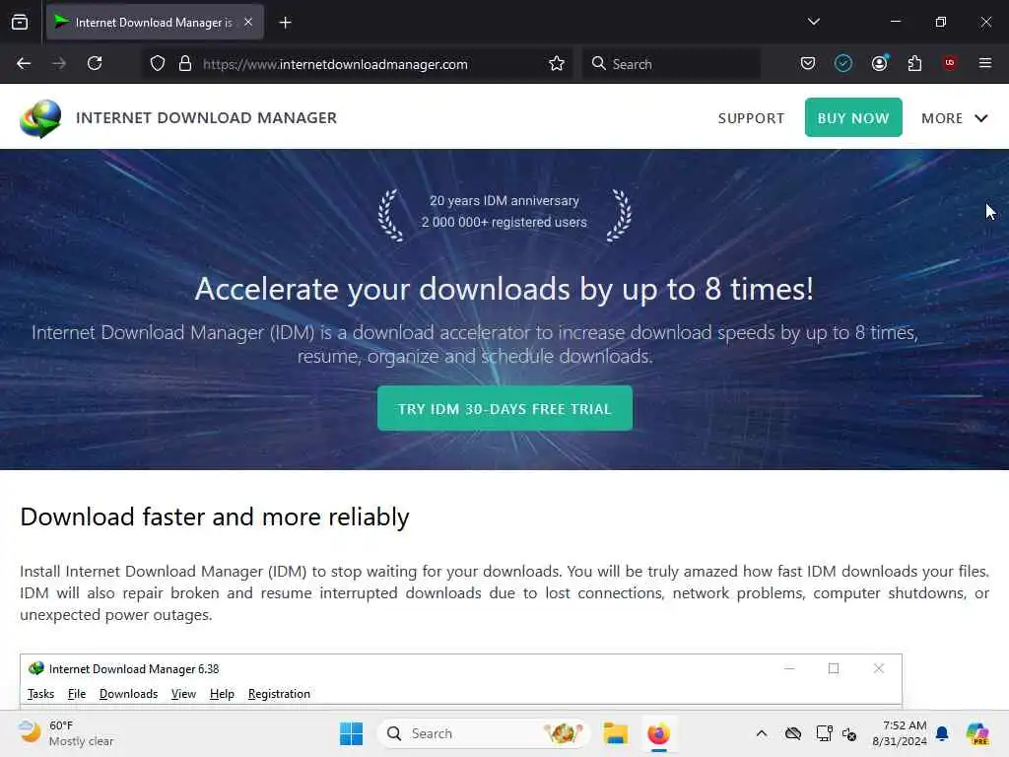Expand the MORE dropdown menu
The width and height of the screenshot is (1009, 757).
[954, 118]
